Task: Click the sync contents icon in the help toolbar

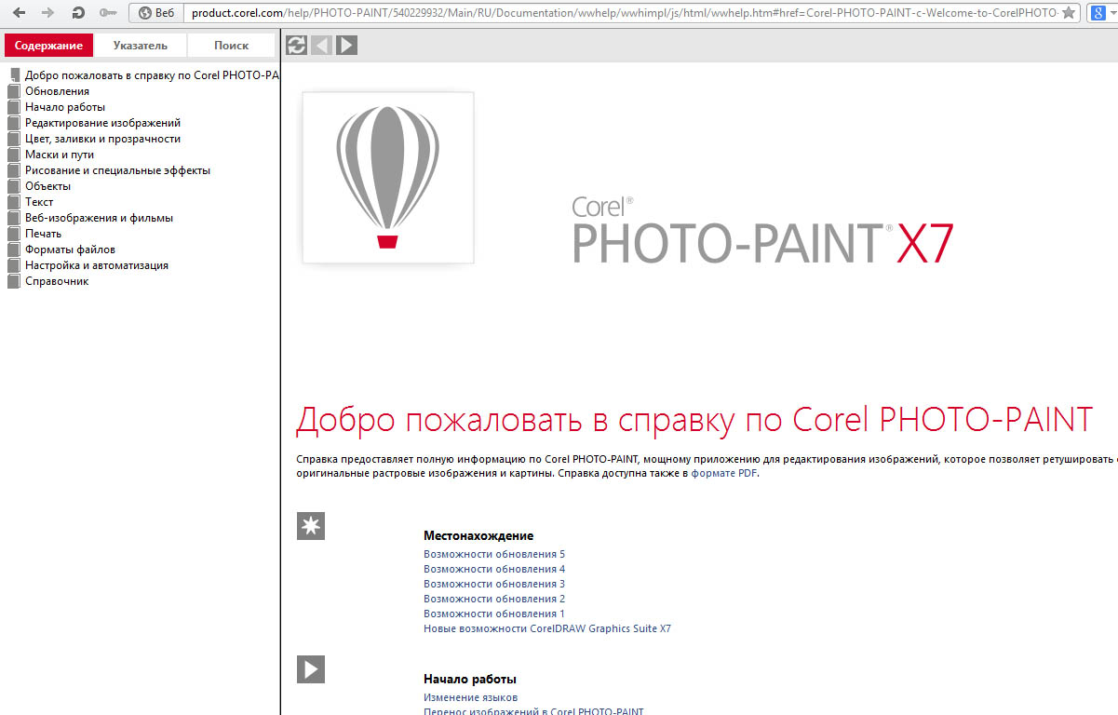Action: pyautogui.click(x=297, y=45)
